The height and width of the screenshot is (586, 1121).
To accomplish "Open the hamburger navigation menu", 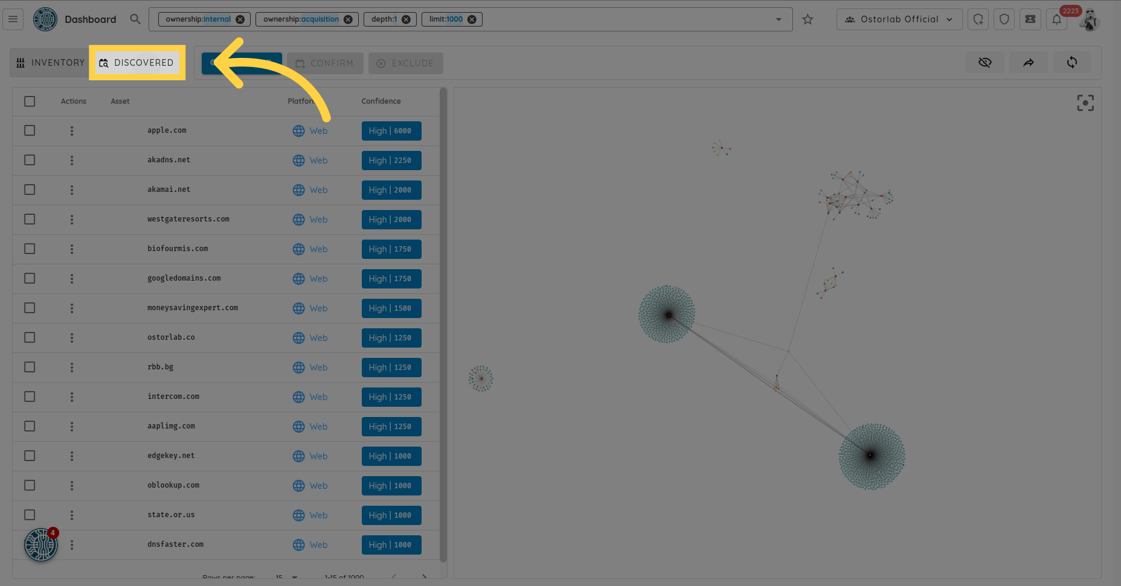I will [x=13, y=19].
